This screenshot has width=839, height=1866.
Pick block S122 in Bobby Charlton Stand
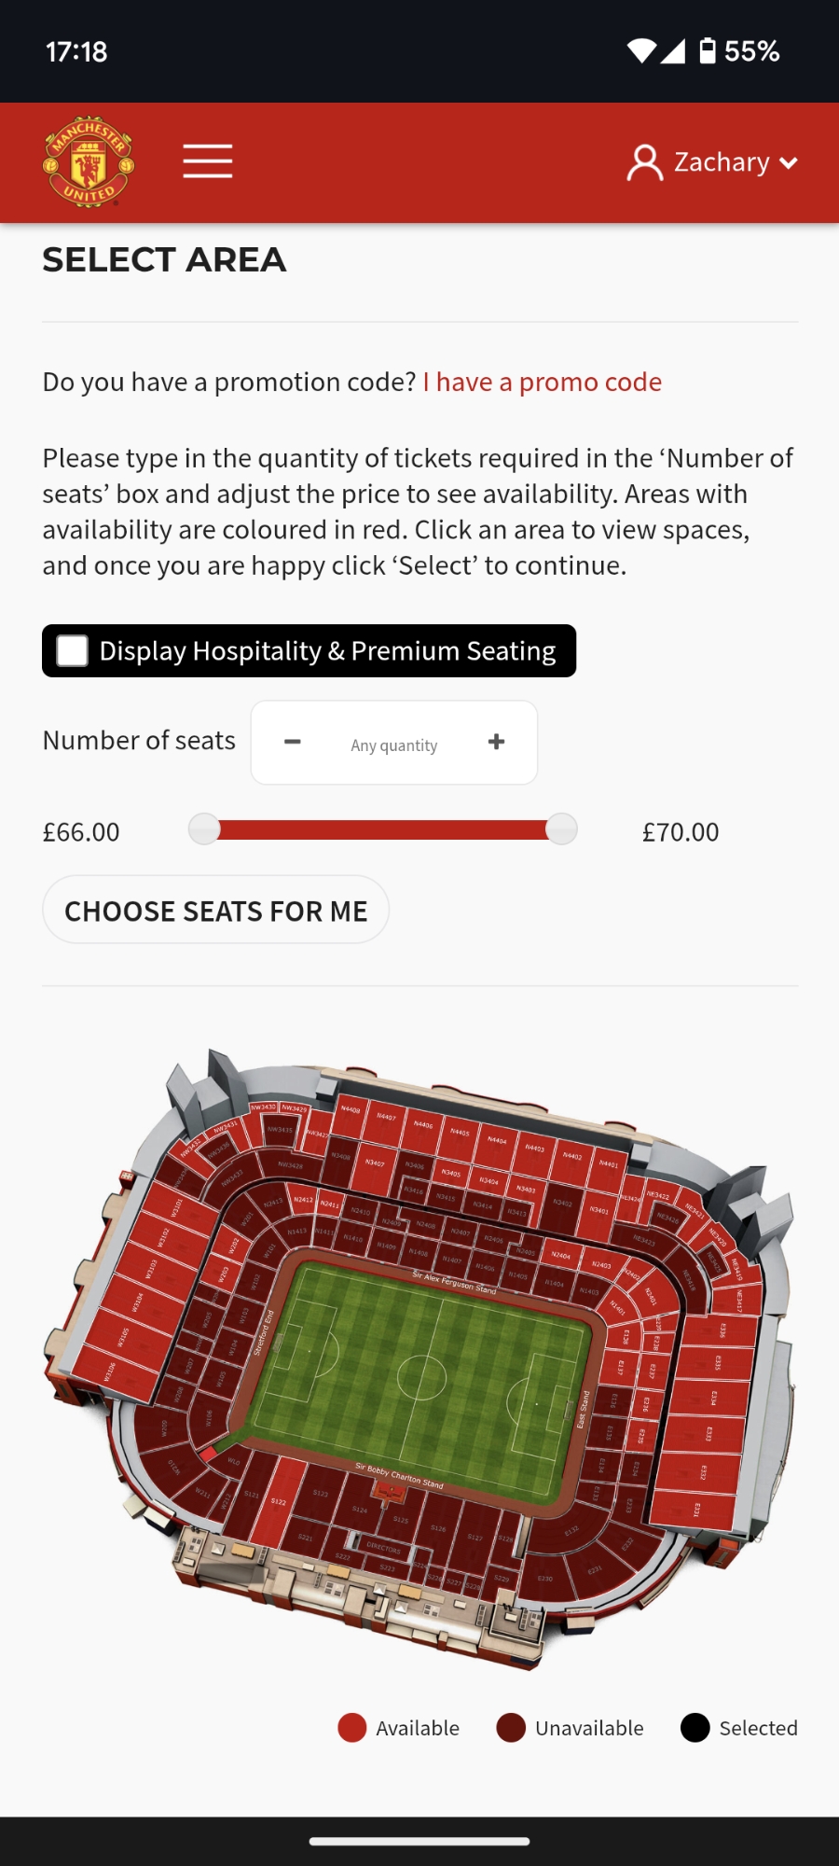click(x=280, y=1502)
